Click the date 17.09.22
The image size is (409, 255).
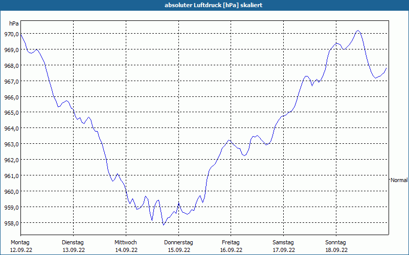click(284, 250)
